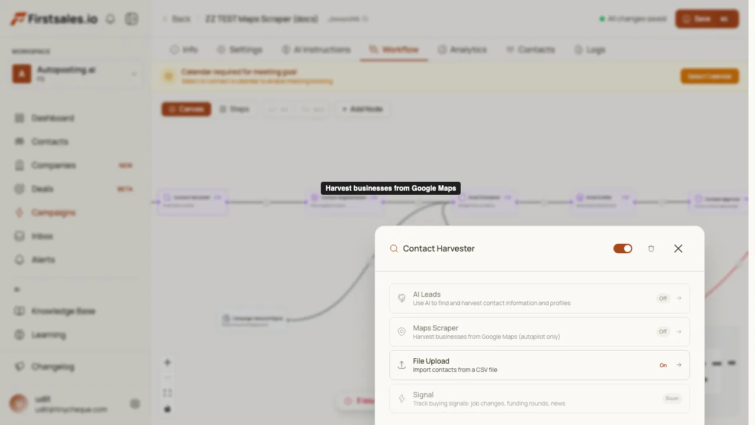Toggle the Off badge on AI Leads
Viewport: 755px width, 425px height.
pos(663,298)
